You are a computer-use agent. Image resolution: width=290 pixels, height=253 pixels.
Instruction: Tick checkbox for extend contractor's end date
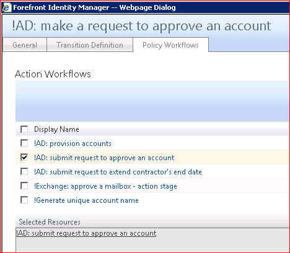click(24, 171)
